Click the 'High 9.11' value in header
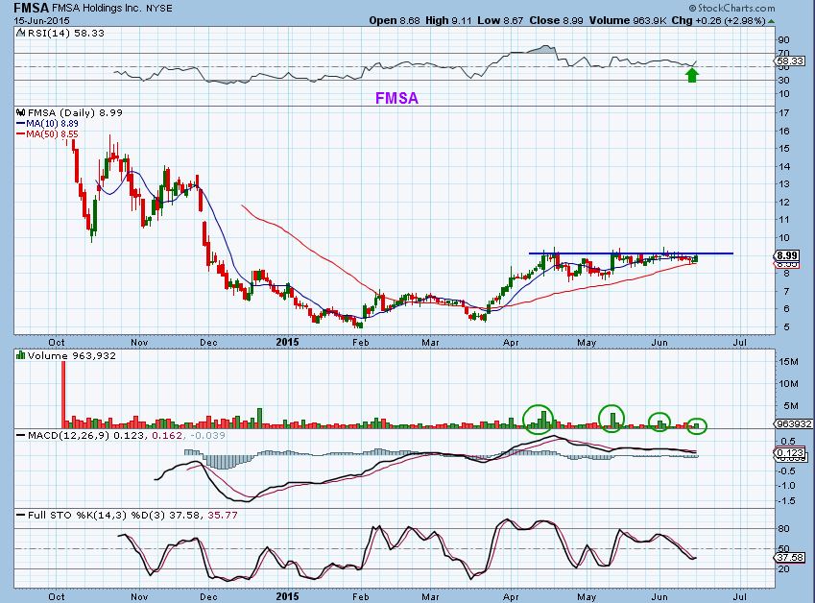The width and height of the screenshot is (815, 603). tap(448, 20)
